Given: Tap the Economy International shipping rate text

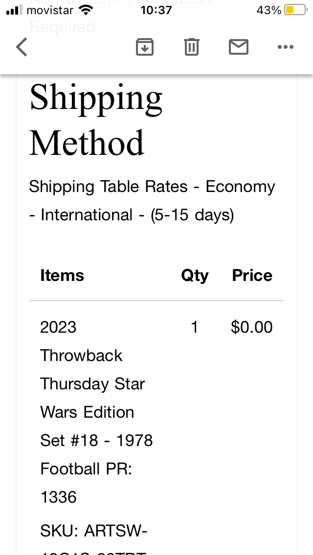Looking at the screenshot, I should (152, 201).
